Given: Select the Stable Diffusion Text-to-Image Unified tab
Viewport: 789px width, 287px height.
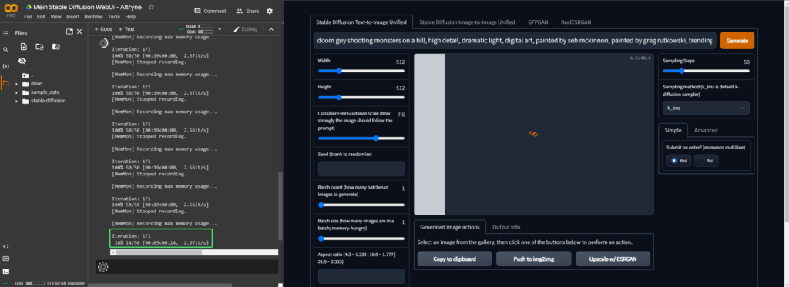Looking at the screenshot, I should (x=361, y=22).
